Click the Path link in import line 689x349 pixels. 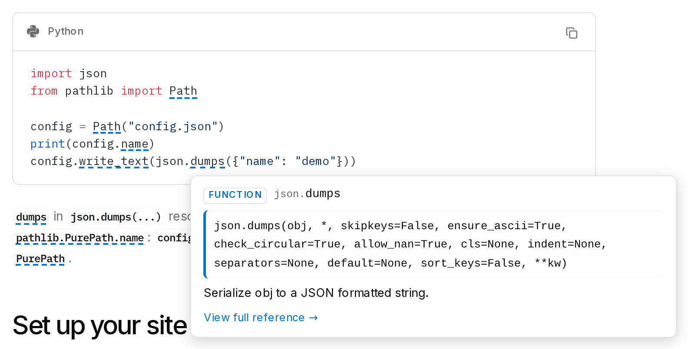[183, 91]
